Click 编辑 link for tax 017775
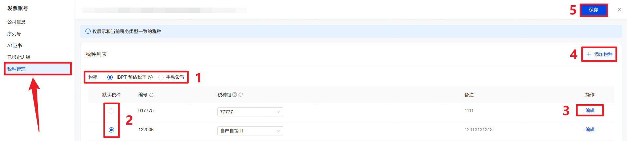 pyautogui.click(x=590, y=111)
